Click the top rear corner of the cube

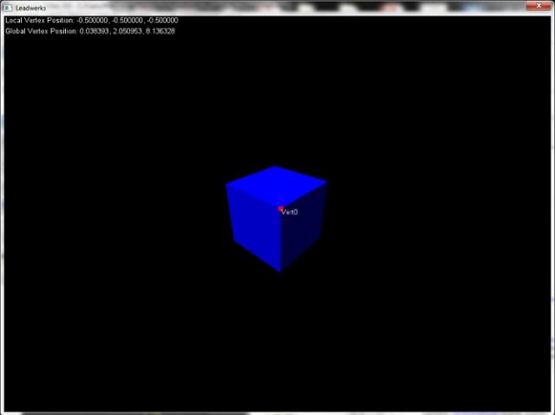pos(276,166)
